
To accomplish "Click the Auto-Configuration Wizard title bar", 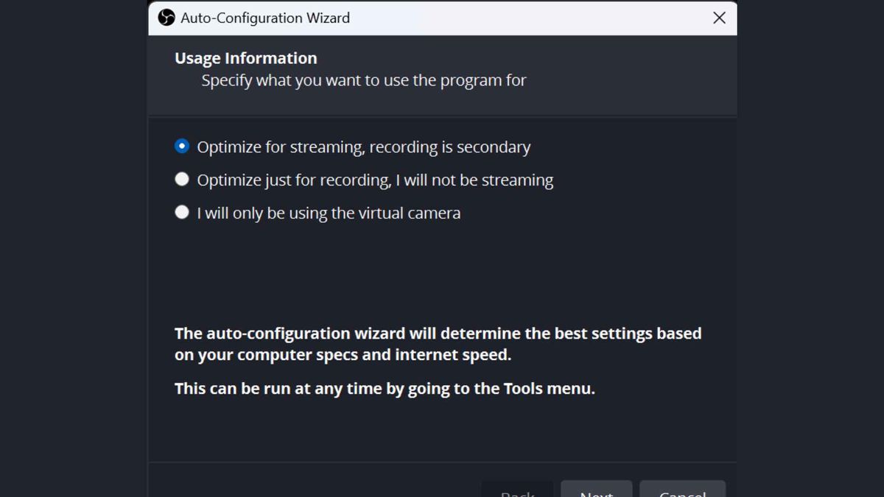I will pos(442,18).
